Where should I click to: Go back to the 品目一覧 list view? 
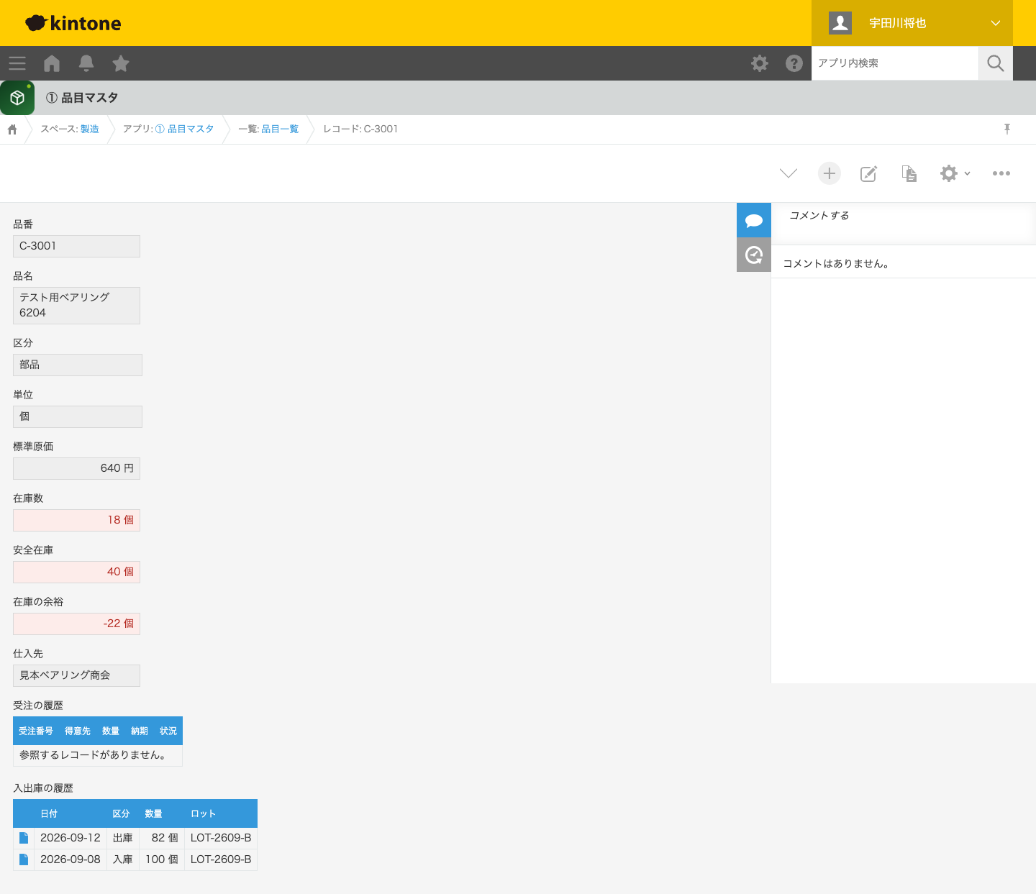(280, 129)
